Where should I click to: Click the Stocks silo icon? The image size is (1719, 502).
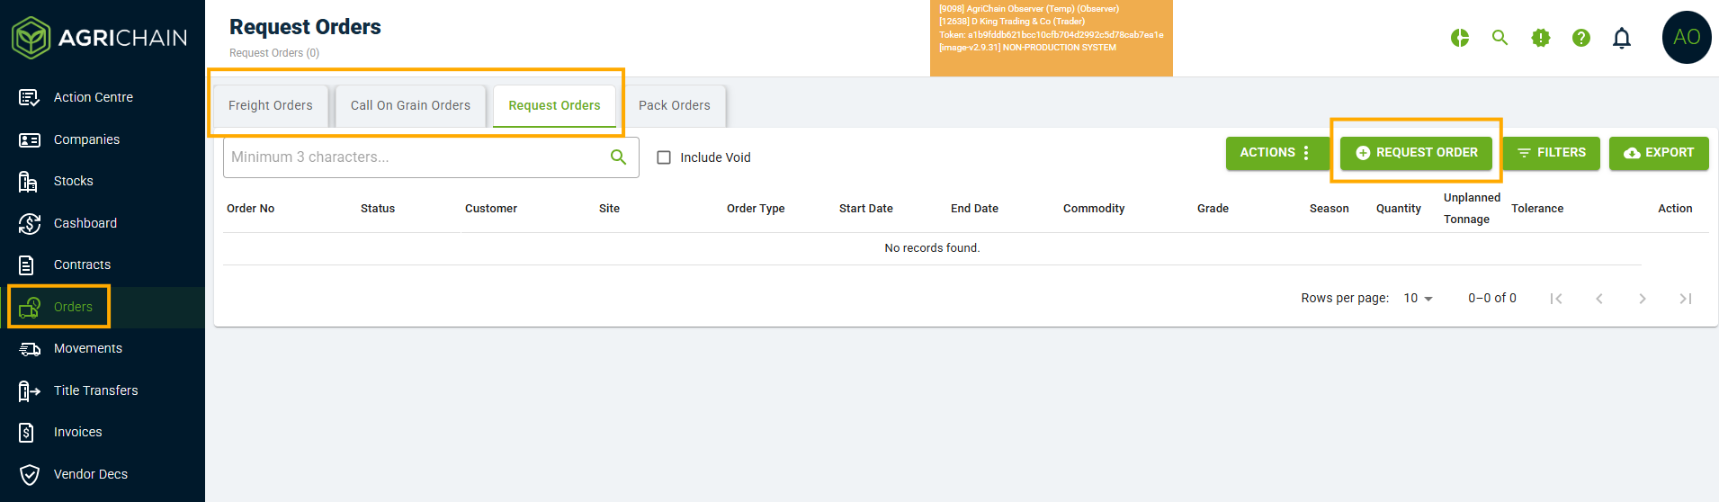(29, 181)
